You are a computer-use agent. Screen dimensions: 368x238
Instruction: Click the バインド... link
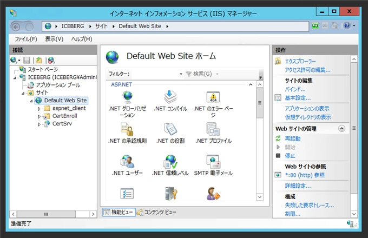[x=295, y=89]
